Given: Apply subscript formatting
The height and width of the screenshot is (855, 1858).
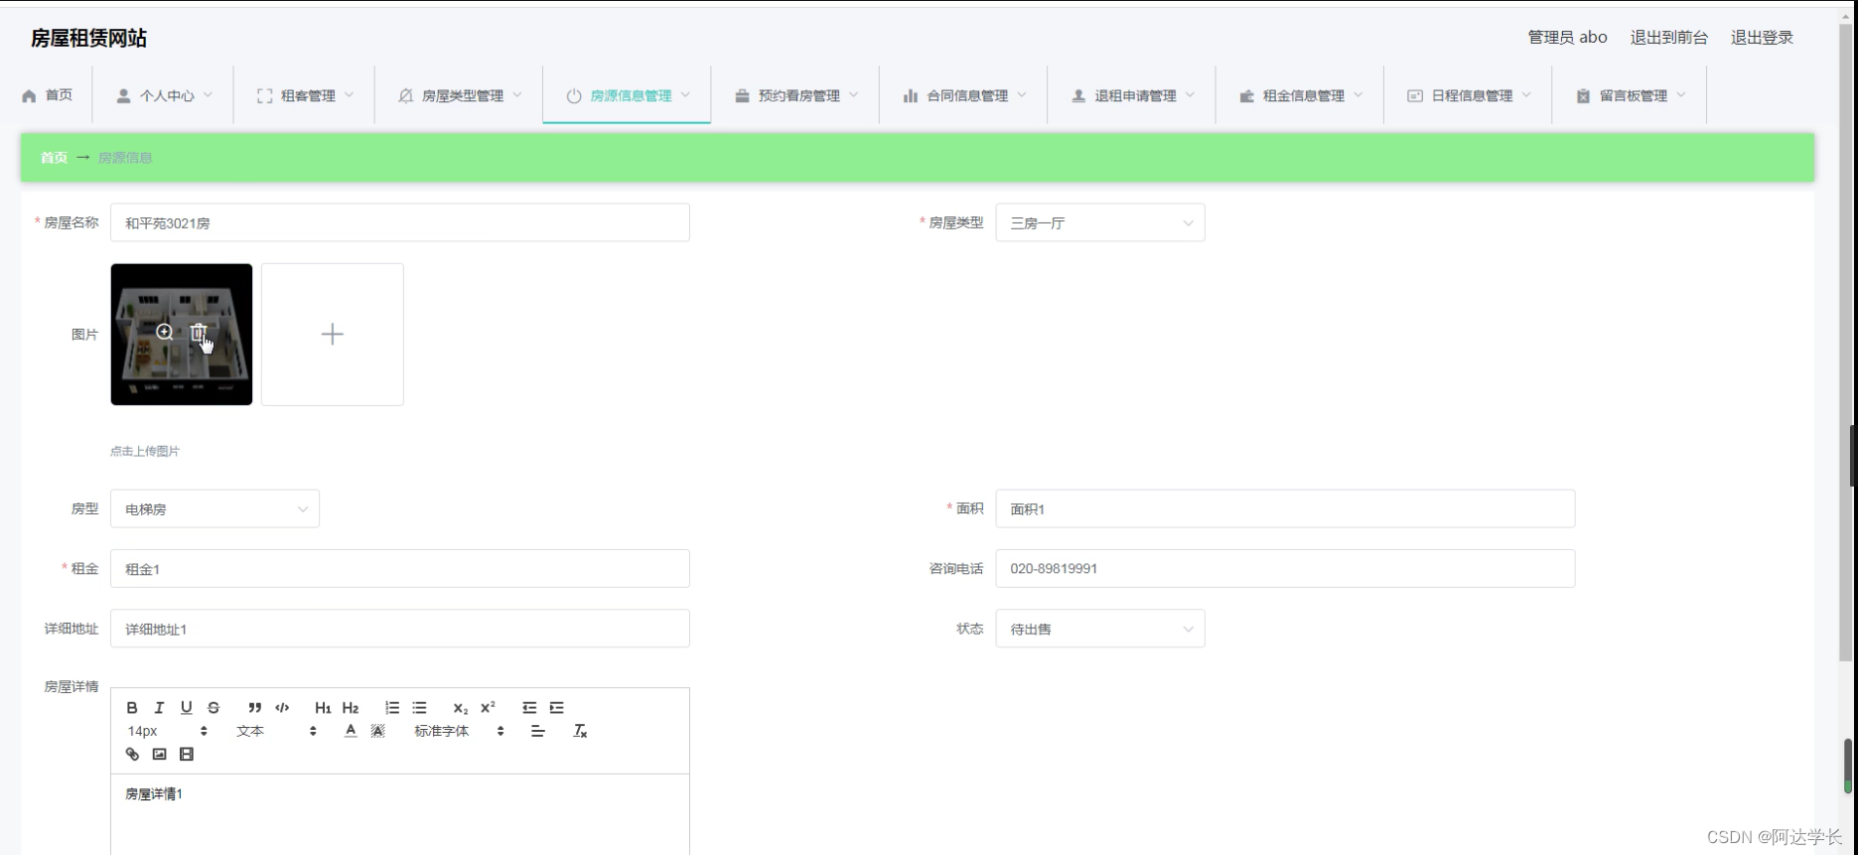Looking at the screenshot, I should (x=461, y=708).
